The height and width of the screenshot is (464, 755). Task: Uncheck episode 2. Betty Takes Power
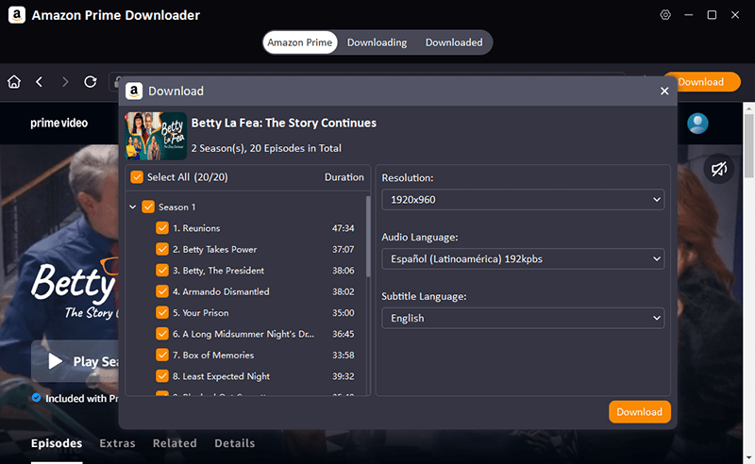pyautogui.click(x=162, y=249)
